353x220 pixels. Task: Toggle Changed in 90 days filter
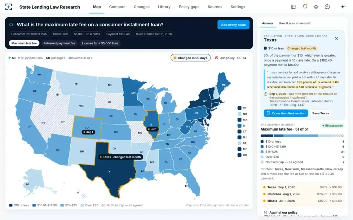pos(190,58)
